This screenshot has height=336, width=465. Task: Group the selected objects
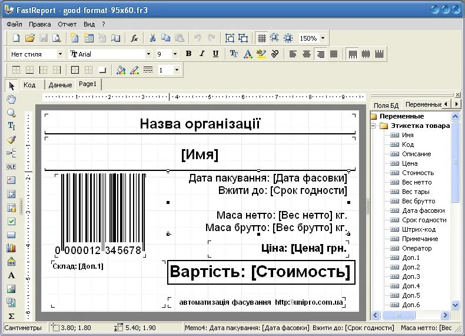230,38
